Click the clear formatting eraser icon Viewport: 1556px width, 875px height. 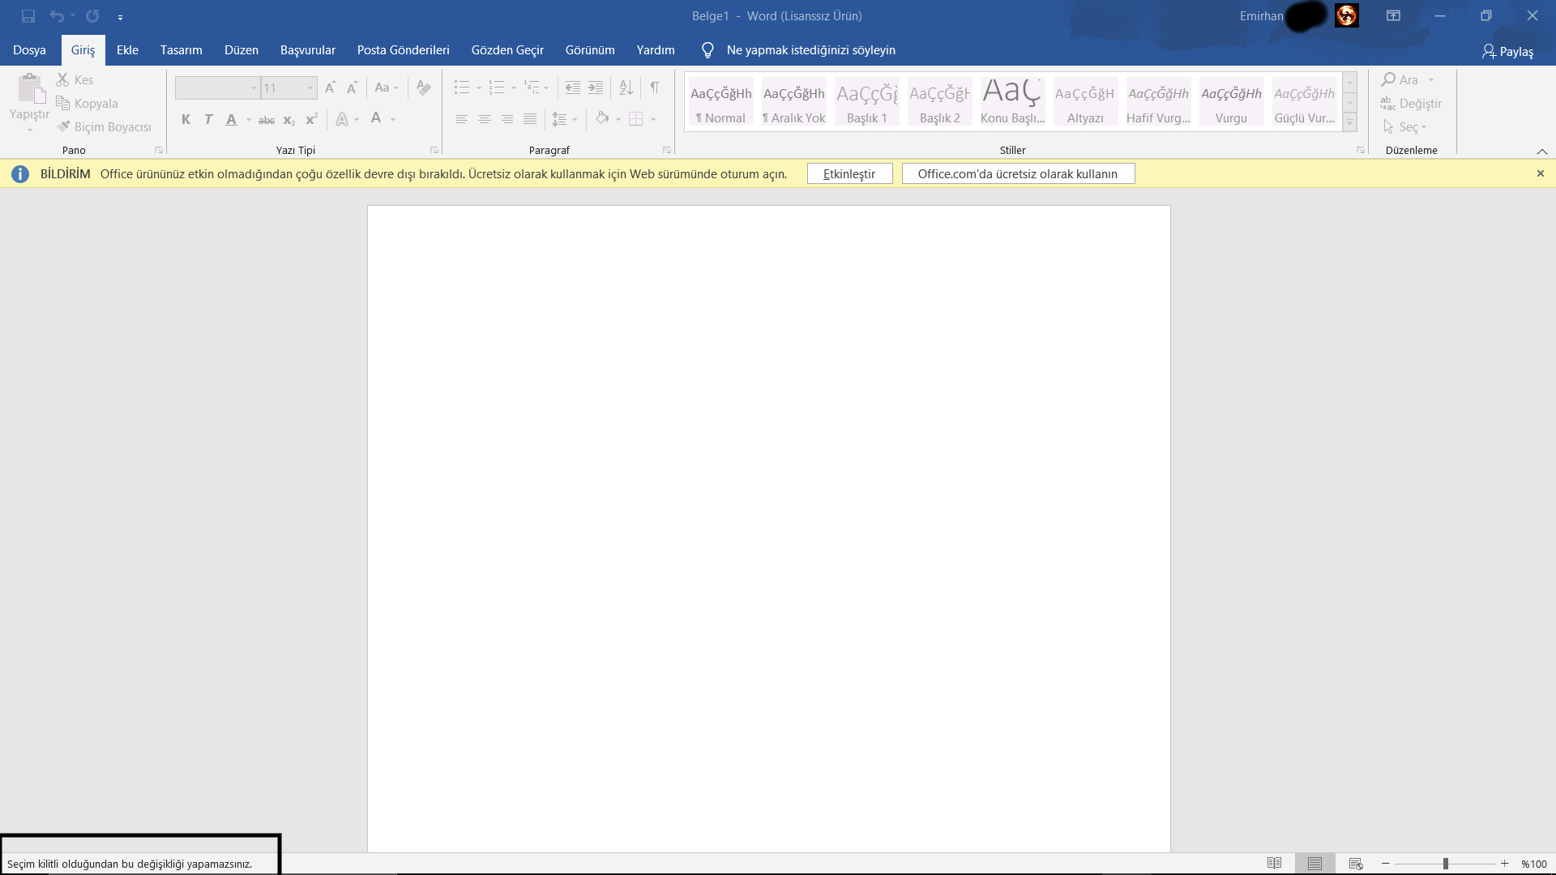click(x=423, y=87)
